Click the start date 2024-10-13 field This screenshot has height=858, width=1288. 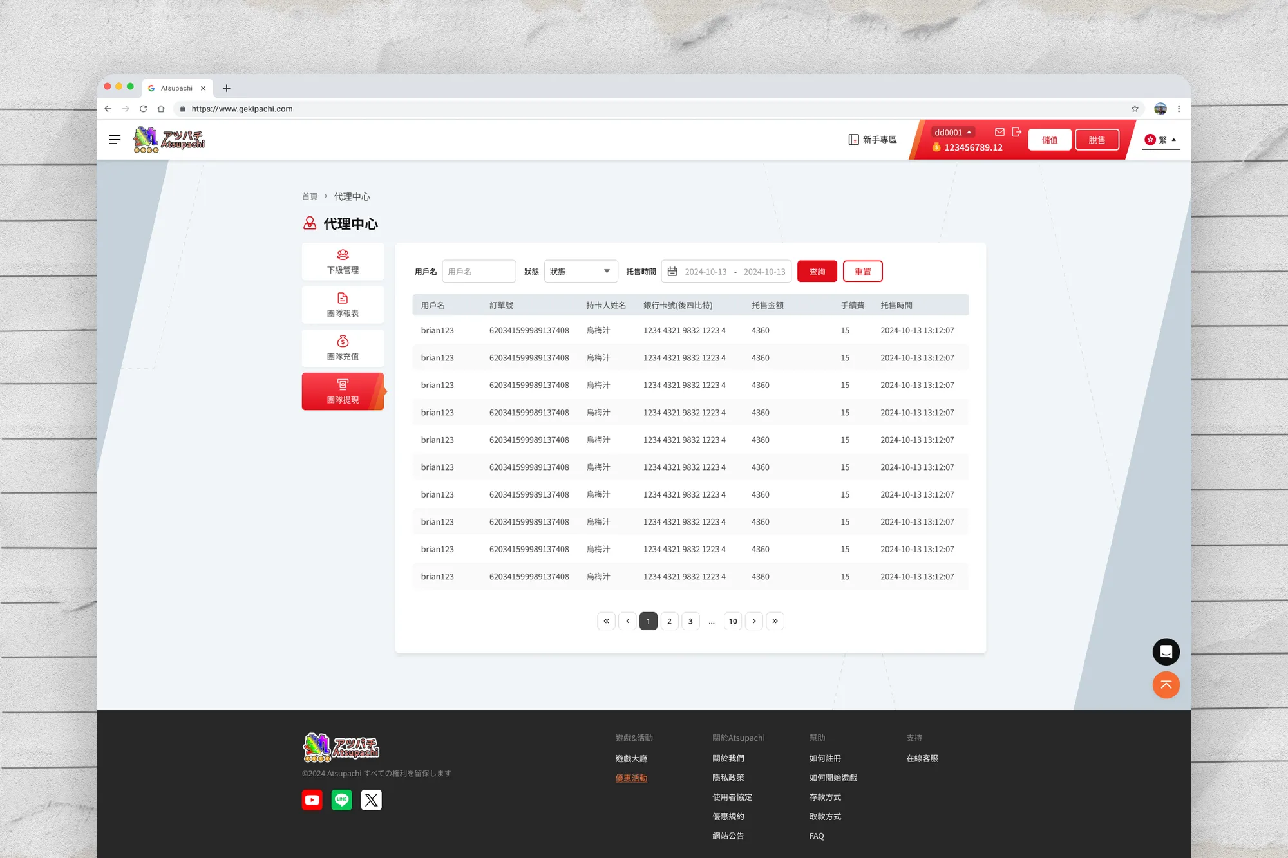(706, 272)
